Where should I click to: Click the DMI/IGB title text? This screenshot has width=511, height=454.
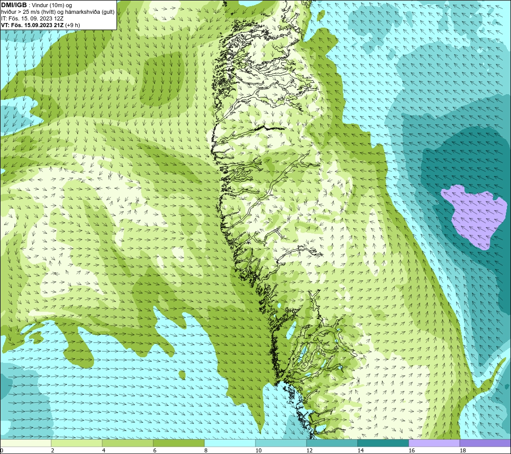(14, 5)
